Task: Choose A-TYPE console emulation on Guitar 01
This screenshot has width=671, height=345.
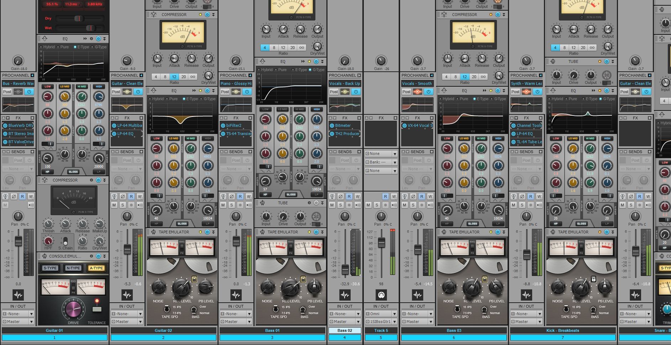Action: (96, 268)
